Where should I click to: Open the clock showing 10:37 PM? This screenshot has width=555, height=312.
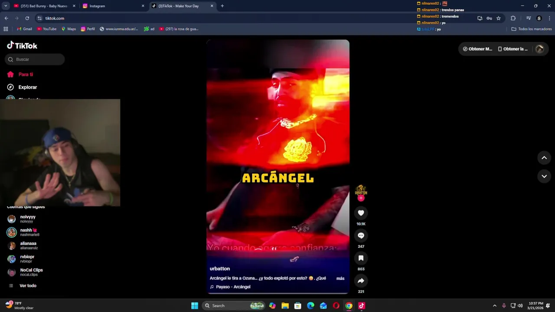pos(535,305)
